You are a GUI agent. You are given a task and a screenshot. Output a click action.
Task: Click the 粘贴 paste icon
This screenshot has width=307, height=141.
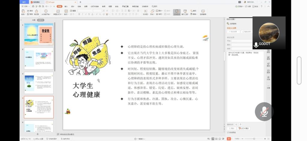pos(23,11)
